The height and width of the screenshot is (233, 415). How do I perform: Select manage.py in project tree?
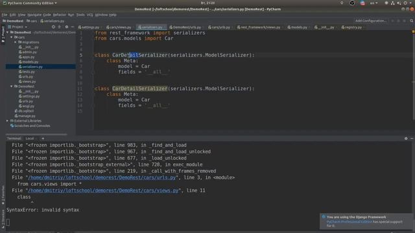tap(25, 116)
